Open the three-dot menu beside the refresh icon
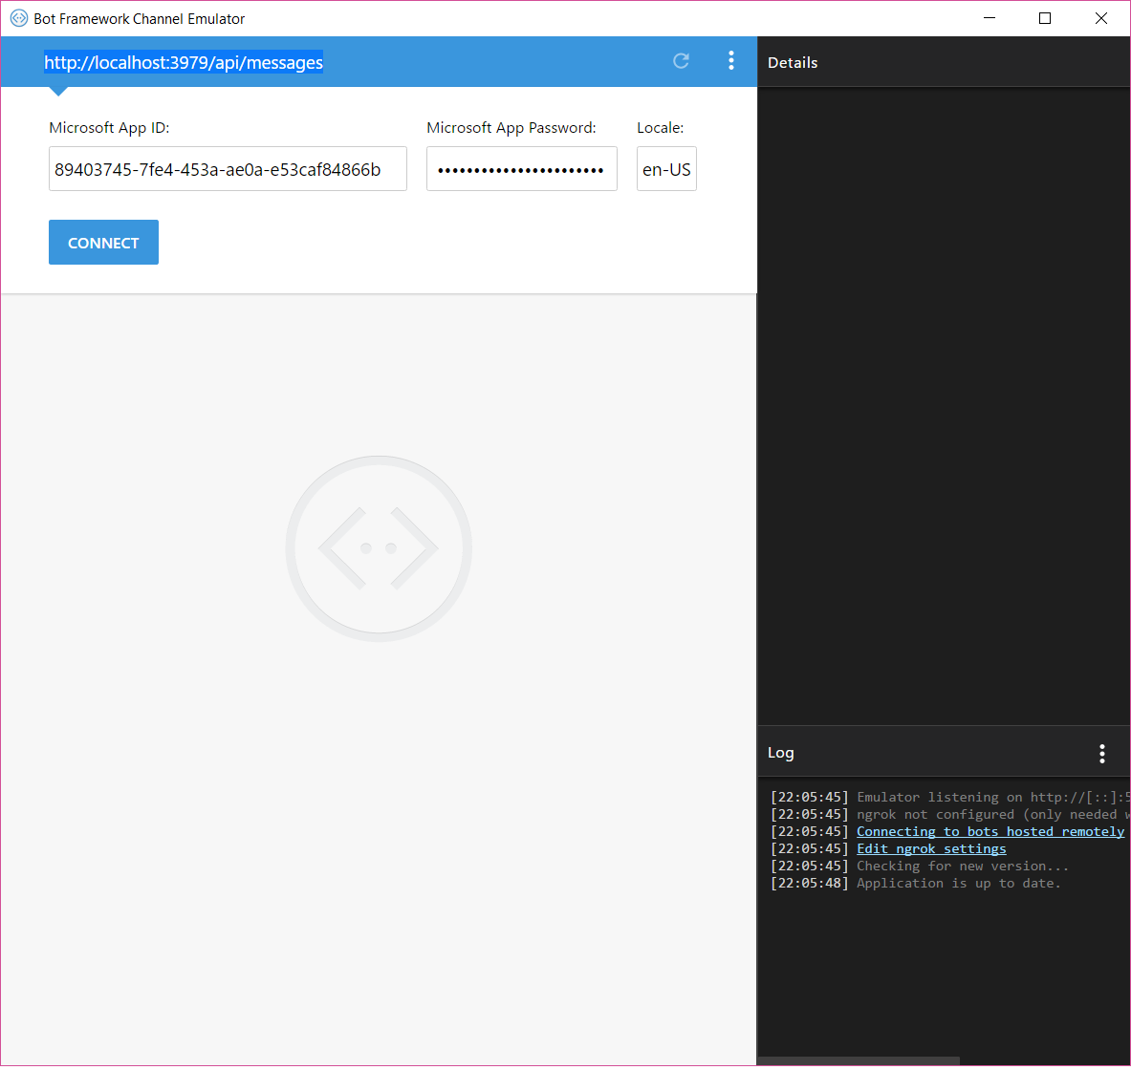Screen dimensions: 1131x1070 coord(731,61)
